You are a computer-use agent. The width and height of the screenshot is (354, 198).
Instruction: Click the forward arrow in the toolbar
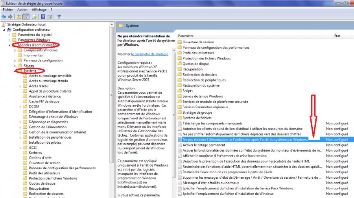pos(10,17)
